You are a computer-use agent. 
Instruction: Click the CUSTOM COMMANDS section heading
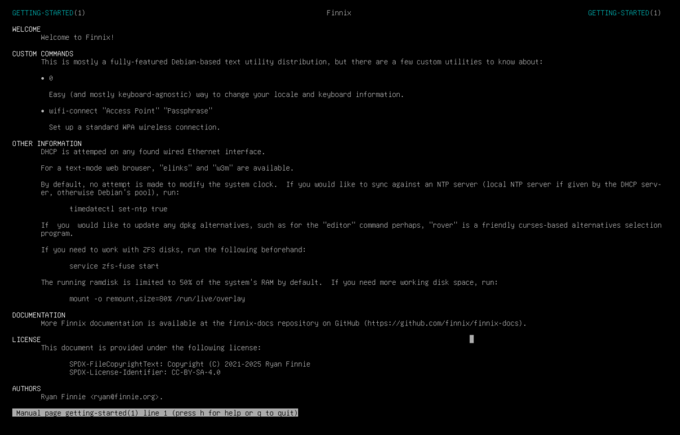coord(42,54)
